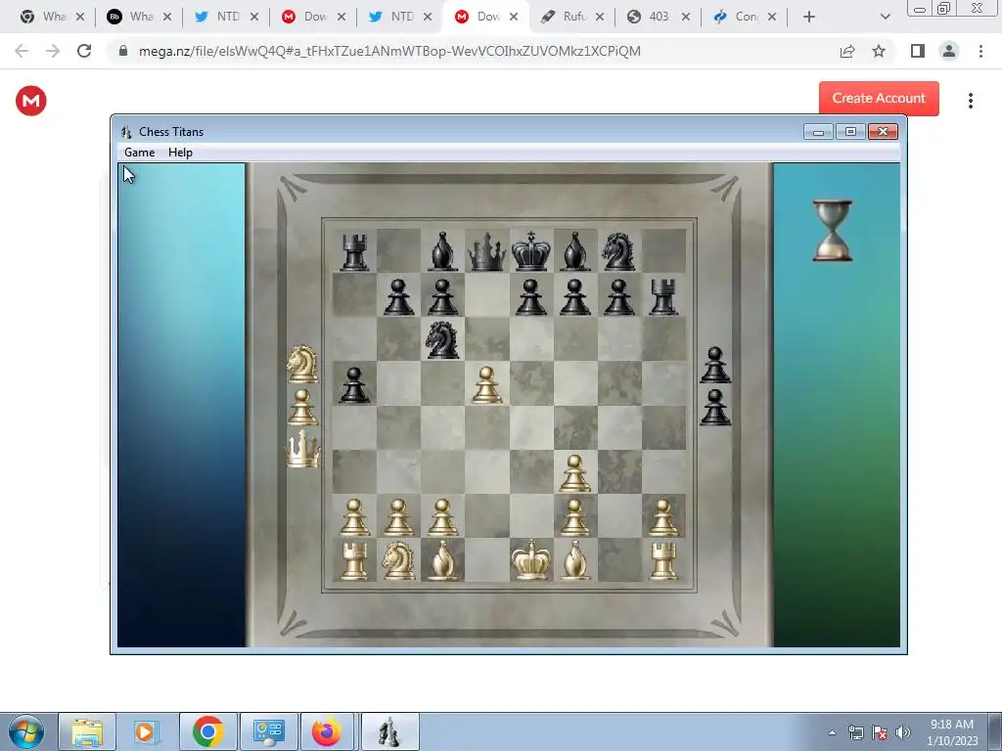Open a new browser tab
The image size is (1002, 751).
point(809,17)
